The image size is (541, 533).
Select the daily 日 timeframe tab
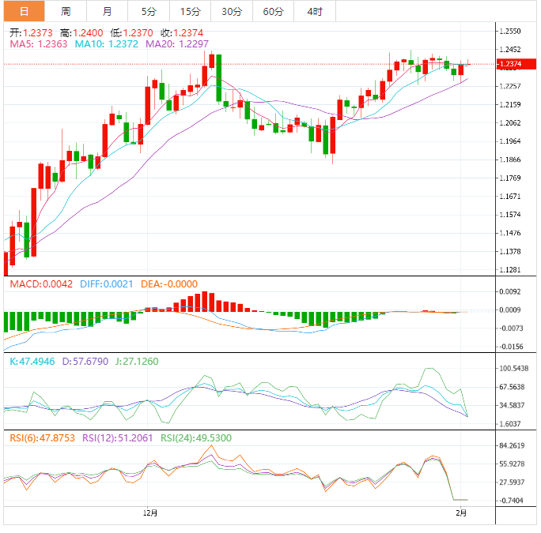coord(25,11)
